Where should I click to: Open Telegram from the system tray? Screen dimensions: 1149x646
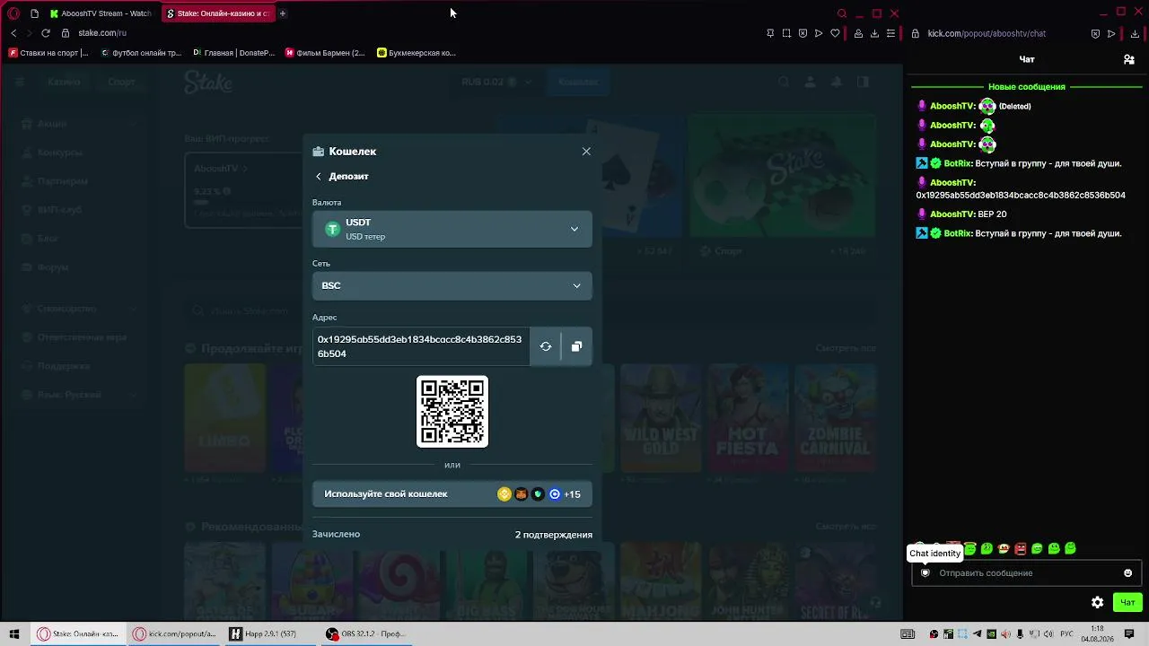point(978,634)
